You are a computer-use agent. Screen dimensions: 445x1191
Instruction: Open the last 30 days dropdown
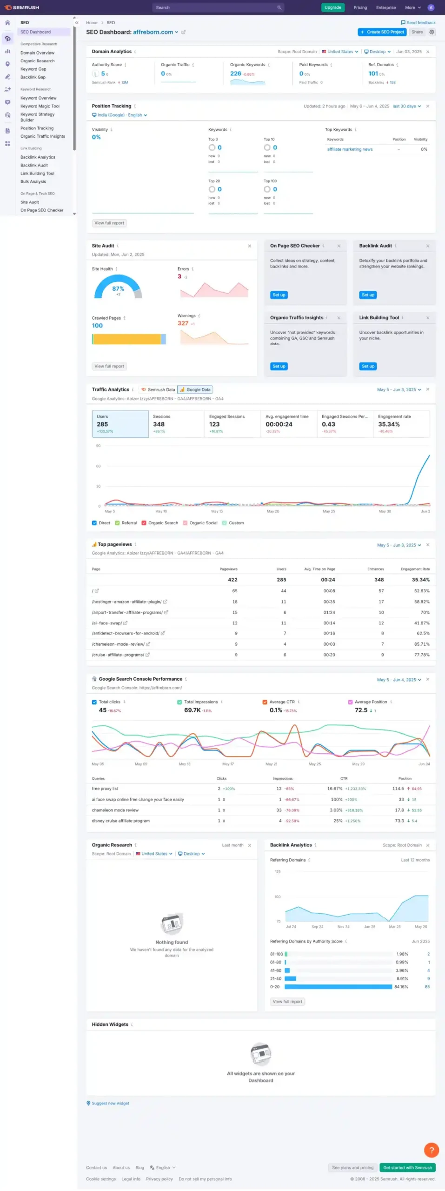(407, 106)
